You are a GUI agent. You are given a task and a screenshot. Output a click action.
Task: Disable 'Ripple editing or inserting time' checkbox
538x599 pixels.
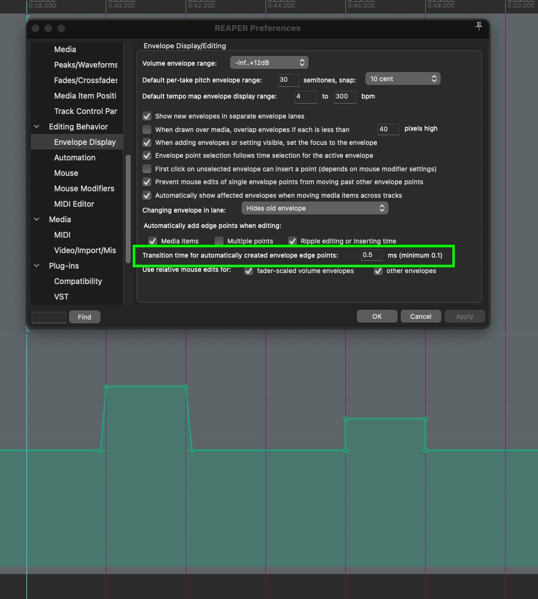click(x=292, y=241)
